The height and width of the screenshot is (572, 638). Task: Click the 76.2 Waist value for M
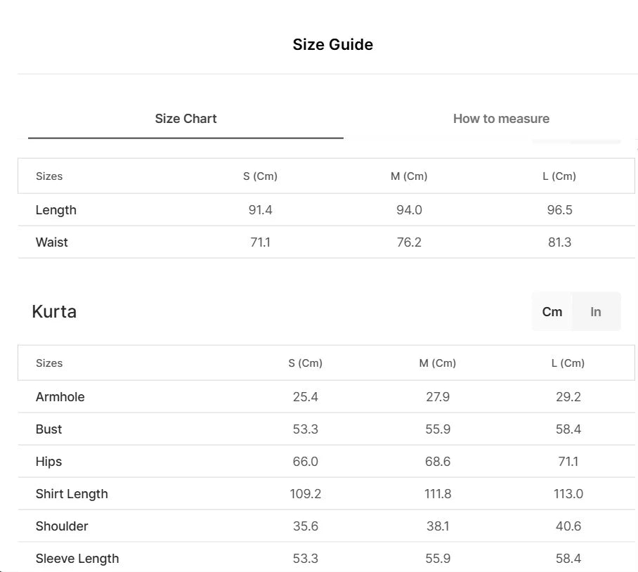click(x=409, y=242)
